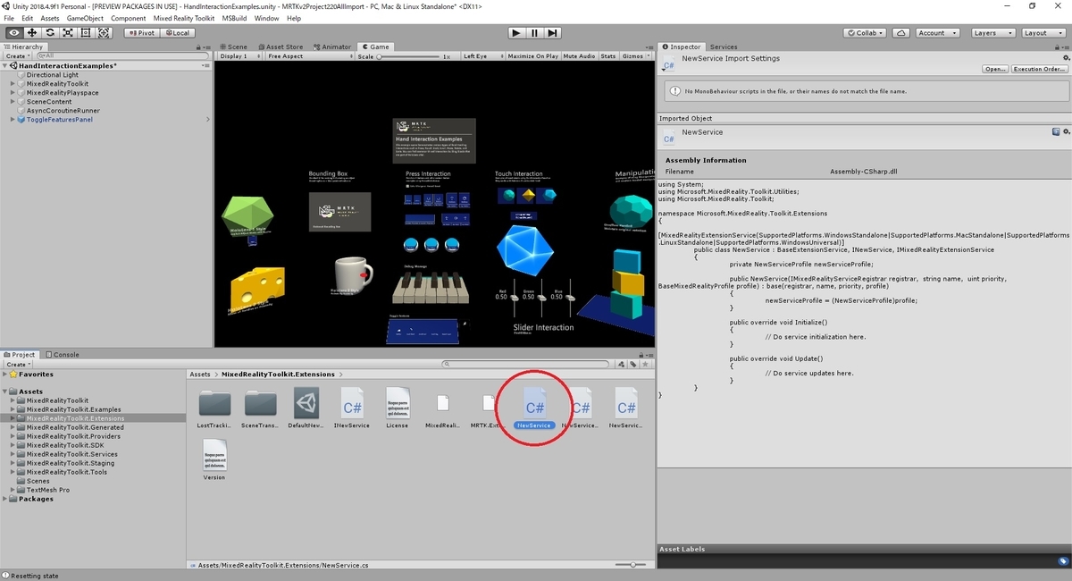Expand MixedRealityToolkit.SDK folder
This screenshot has width=1072, height=581.
(x=13, y=445)
